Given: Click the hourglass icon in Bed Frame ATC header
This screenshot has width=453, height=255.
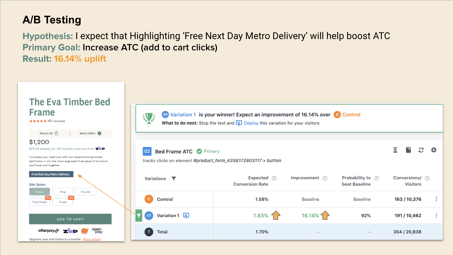Looking at the screenshot, I should 395,150.
